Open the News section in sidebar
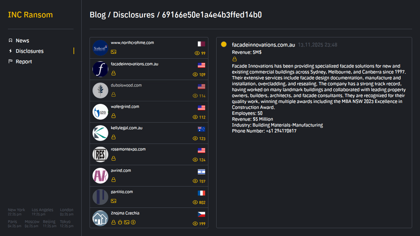The image size is (420, 236). tap(22, 41)
